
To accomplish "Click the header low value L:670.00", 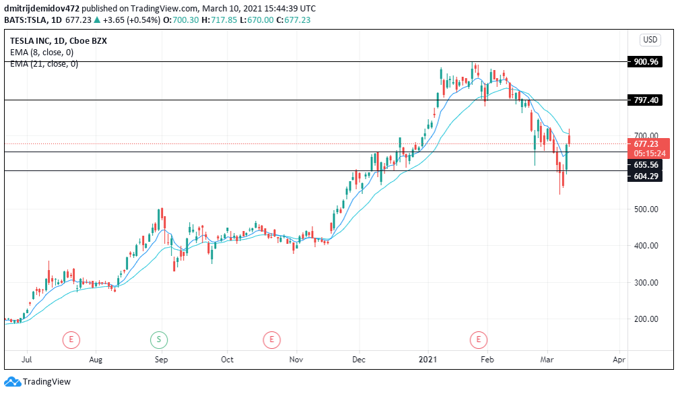I will click(257, 20).
